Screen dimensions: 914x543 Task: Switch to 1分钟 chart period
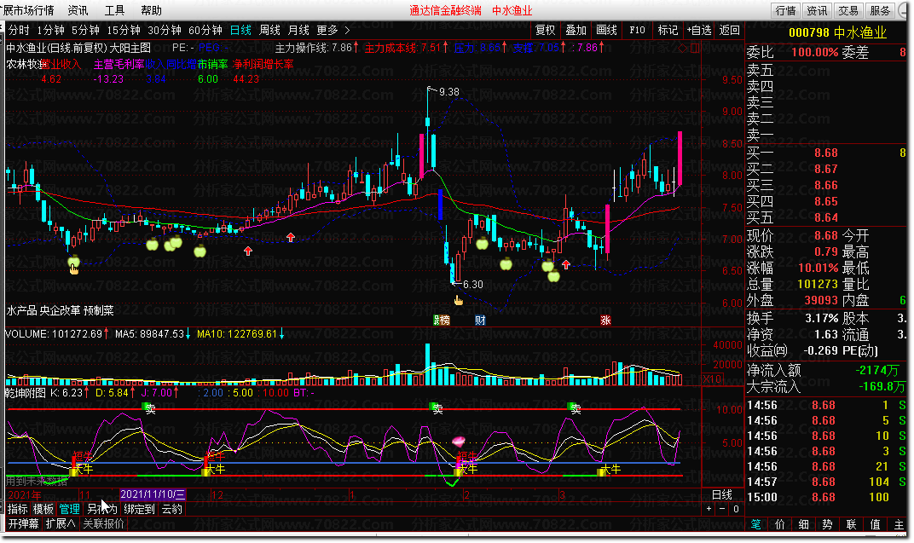[x=50, y=30]
